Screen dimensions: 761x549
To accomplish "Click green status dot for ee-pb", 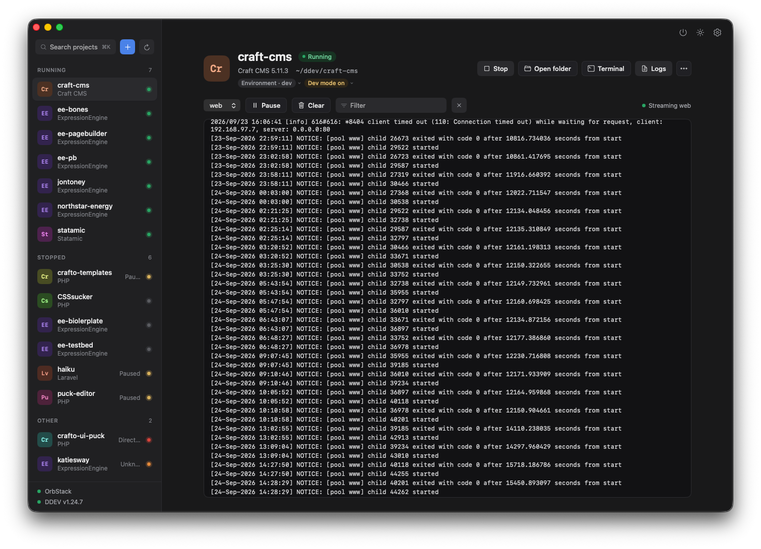I will point(149,162).
